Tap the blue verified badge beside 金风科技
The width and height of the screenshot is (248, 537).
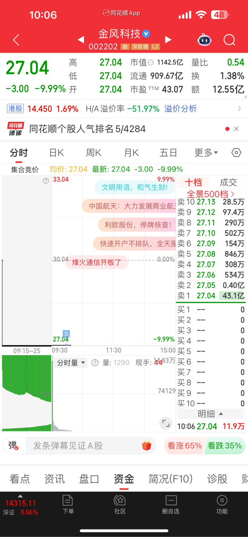coord(146,34)
